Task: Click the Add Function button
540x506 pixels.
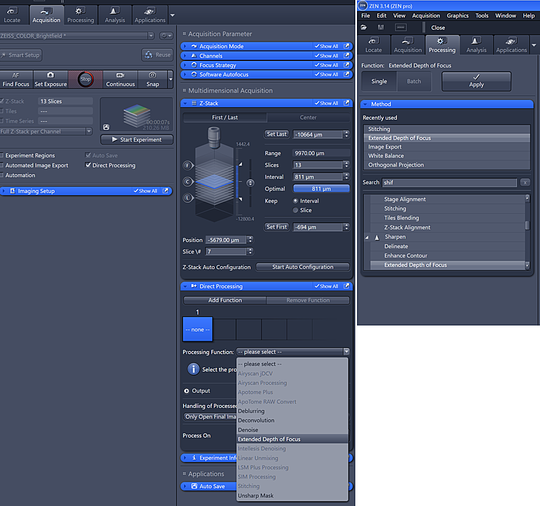Action: [225, 300]
